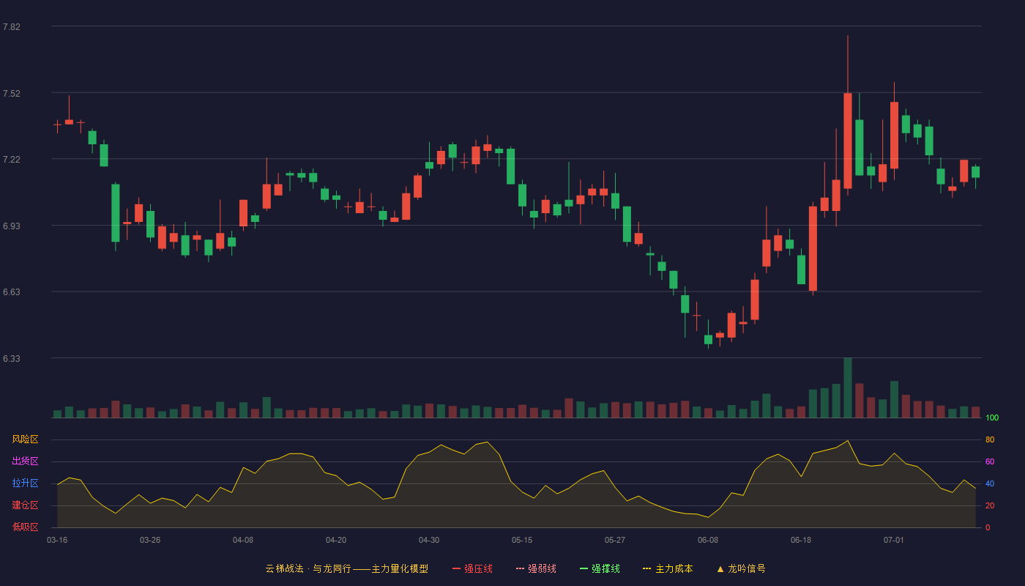Click the 05-27 date label
Viewport: 1025px width, 586px height.
[615, 540]
